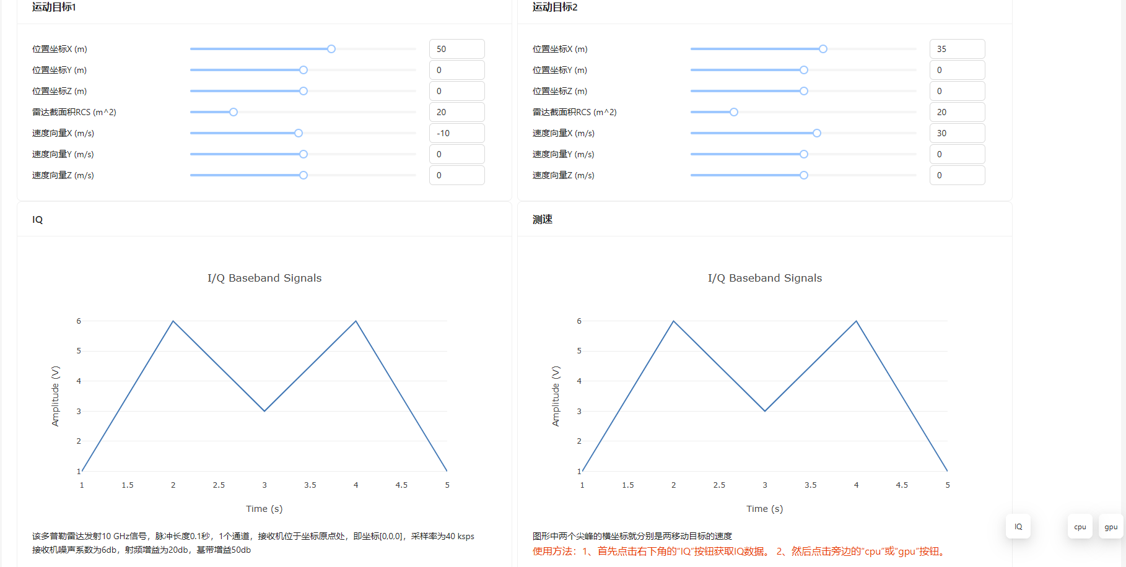Click Target 1 velocity Z slider handle
The height and width of the screenshot is (567, 1126).
(x=303, y=175)
